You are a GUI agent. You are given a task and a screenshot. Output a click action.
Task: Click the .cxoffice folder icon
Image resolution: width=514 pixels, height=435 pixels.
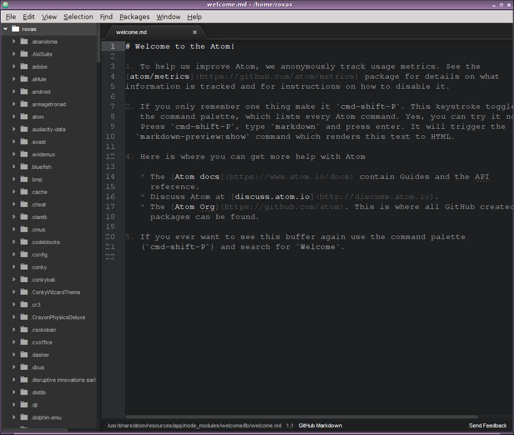(24, 342)
